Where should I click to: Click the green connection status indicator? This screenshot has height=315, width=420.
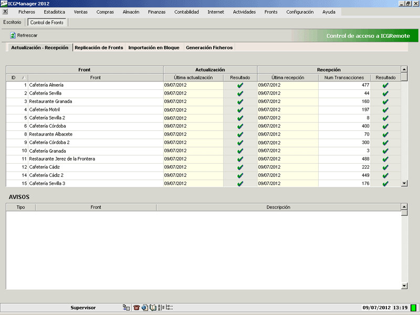click(x=413, y=308)
